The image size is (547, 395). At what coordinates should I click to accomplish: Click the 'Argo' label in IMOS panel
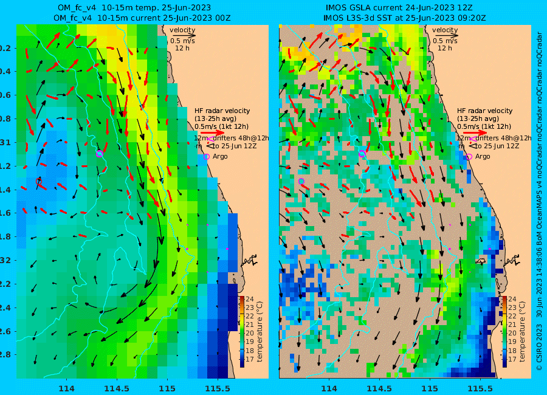483,157
